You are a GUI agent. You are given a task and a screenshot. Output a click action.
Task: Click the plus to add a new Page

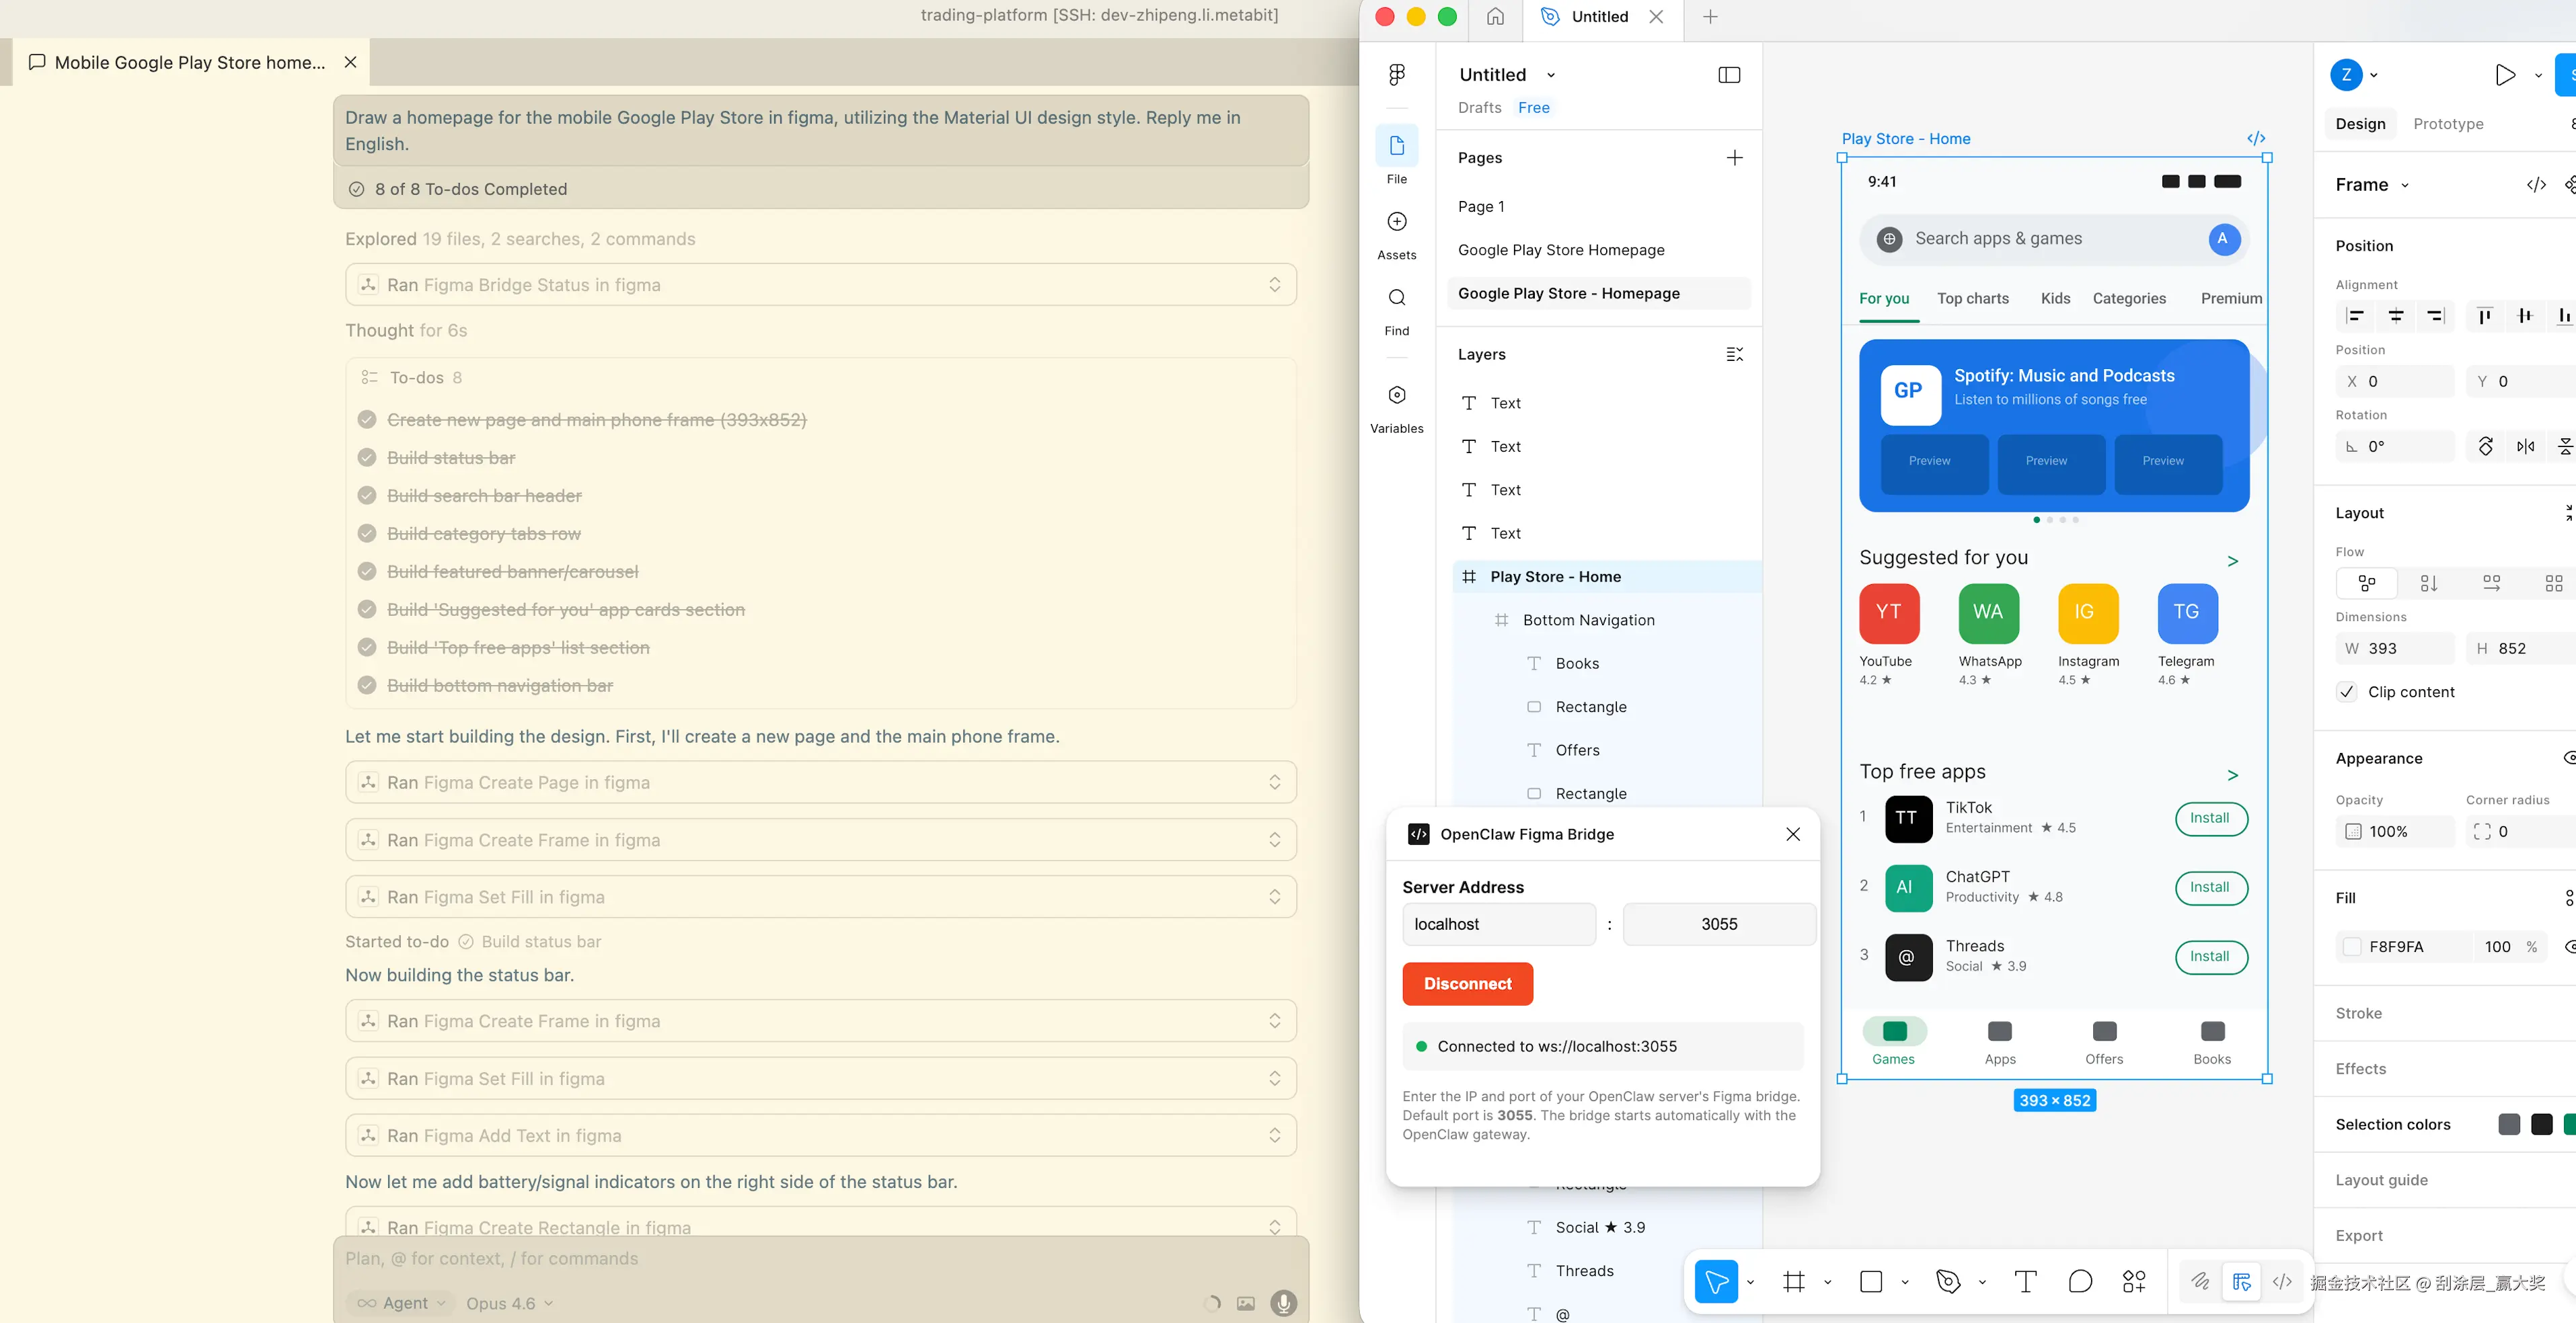[1734, 157]
